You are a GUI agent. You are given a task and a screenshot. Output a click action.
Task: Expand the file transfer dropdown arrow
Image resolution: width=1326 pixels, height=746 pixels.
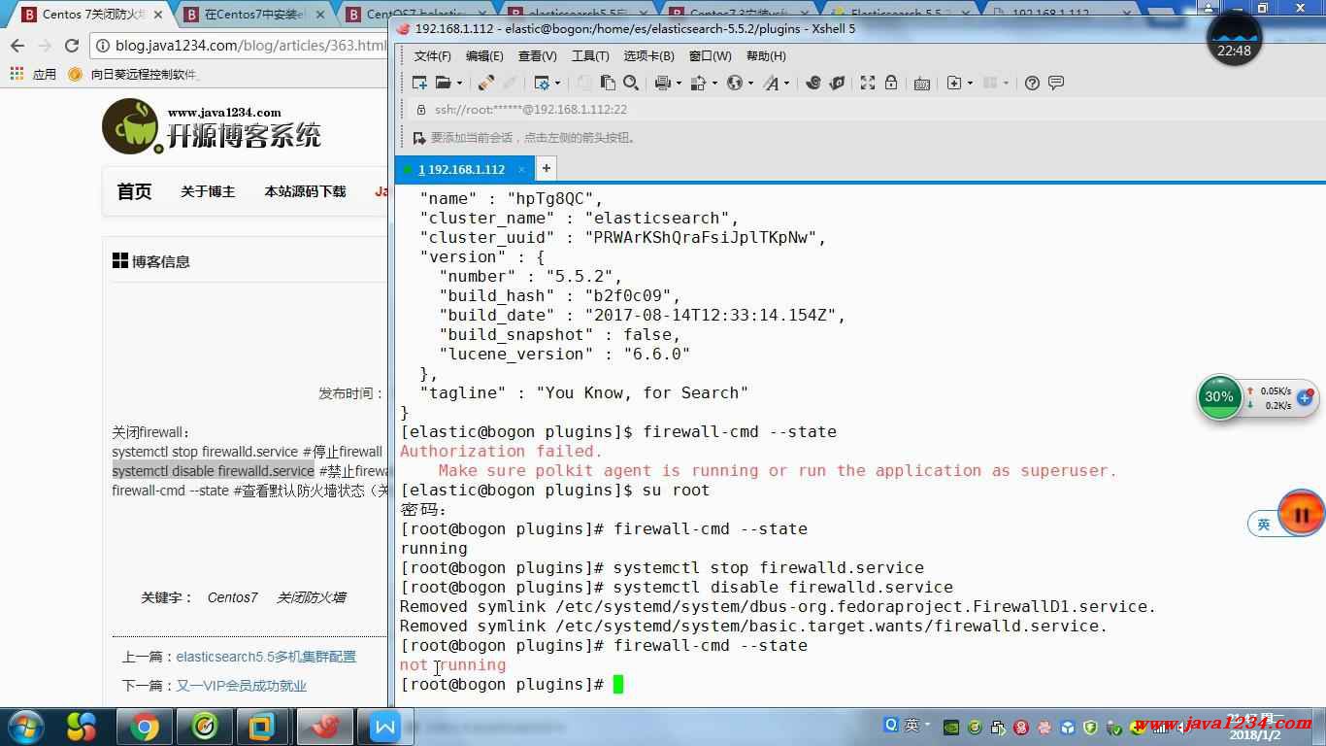pos(713,84)
